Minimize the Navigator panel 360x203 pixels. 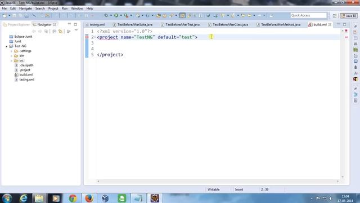(69, 24)
